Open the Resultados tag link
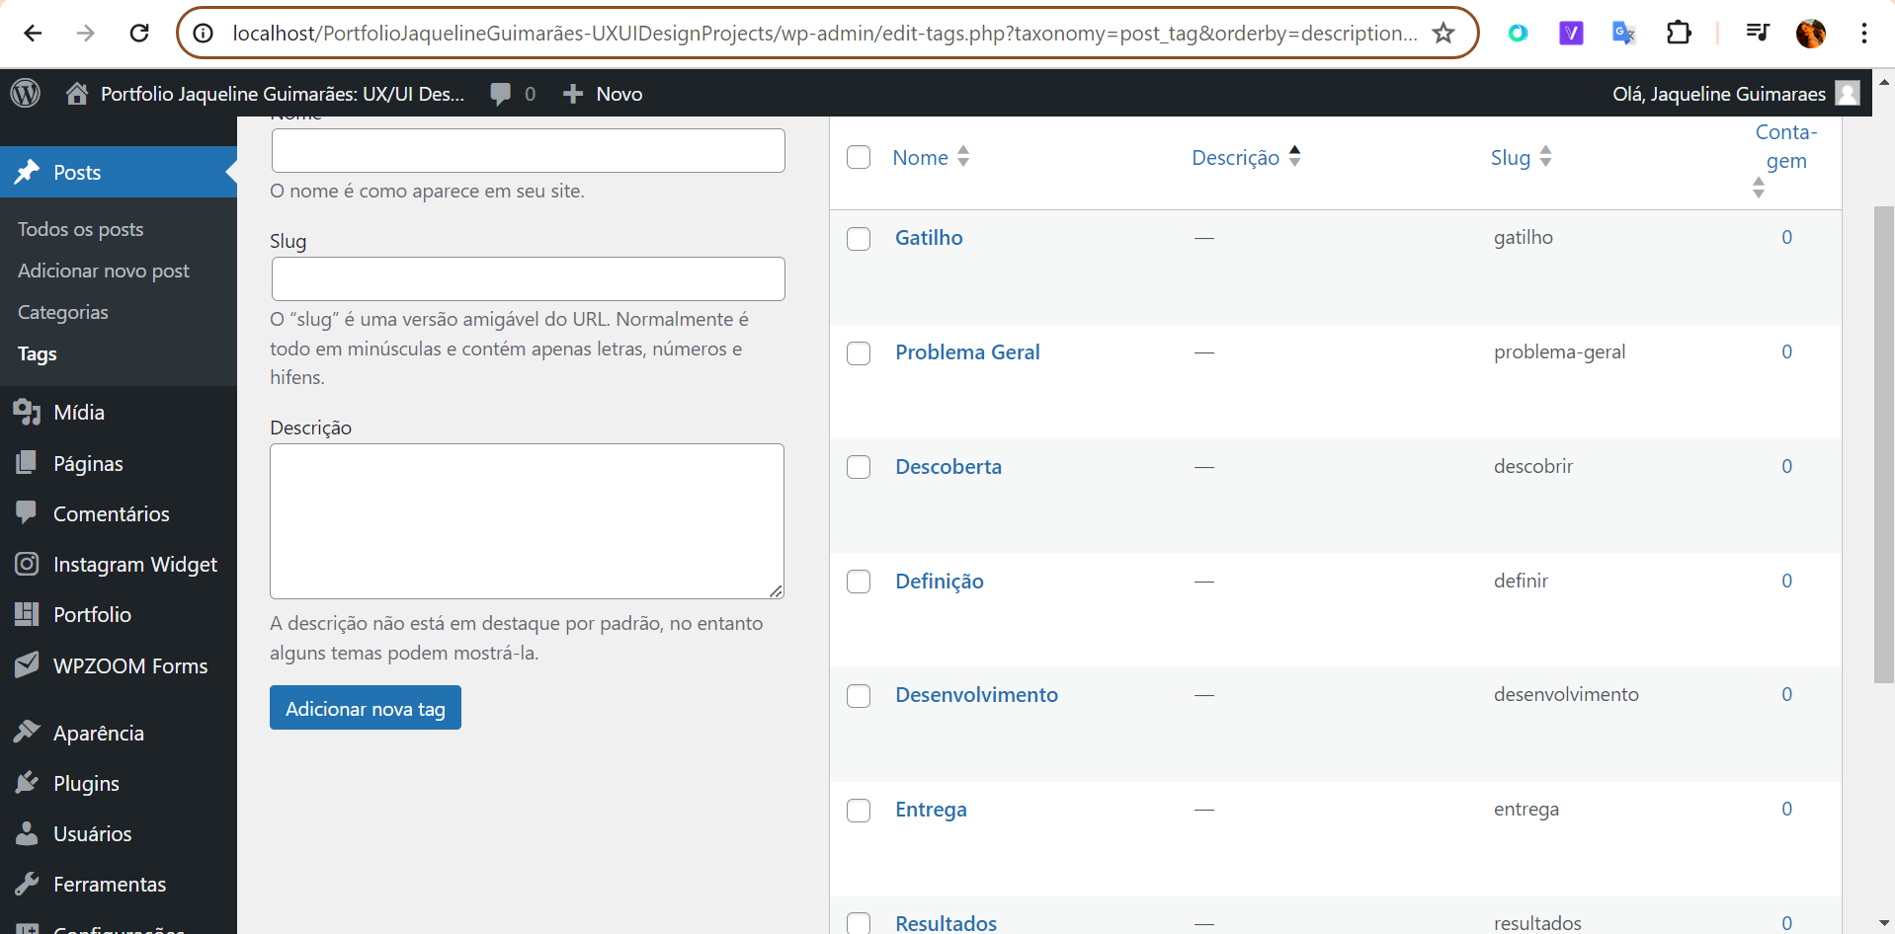The height and width of the screenshot is (934, 1895). pyautogui.click(x=946, y=923)
